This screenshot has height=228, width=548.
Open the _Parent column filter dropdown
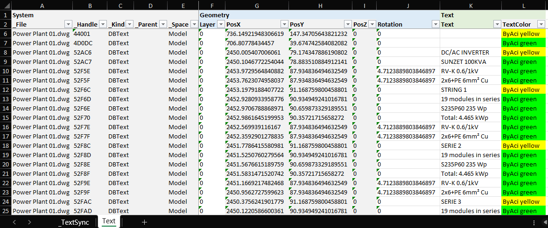click(x=163, y=24)
